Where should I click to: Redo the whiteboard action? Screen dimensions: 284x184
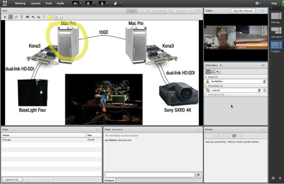click(39, 17)
